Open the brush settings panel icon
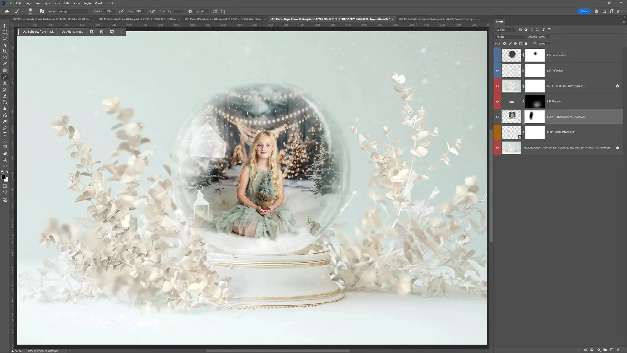The image size is (627, 353). tap(42, 11)
